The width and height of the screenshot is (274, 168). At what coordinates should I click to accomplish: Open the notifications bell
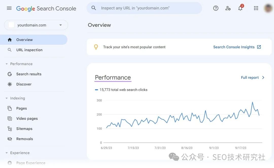tap(240, 8)
